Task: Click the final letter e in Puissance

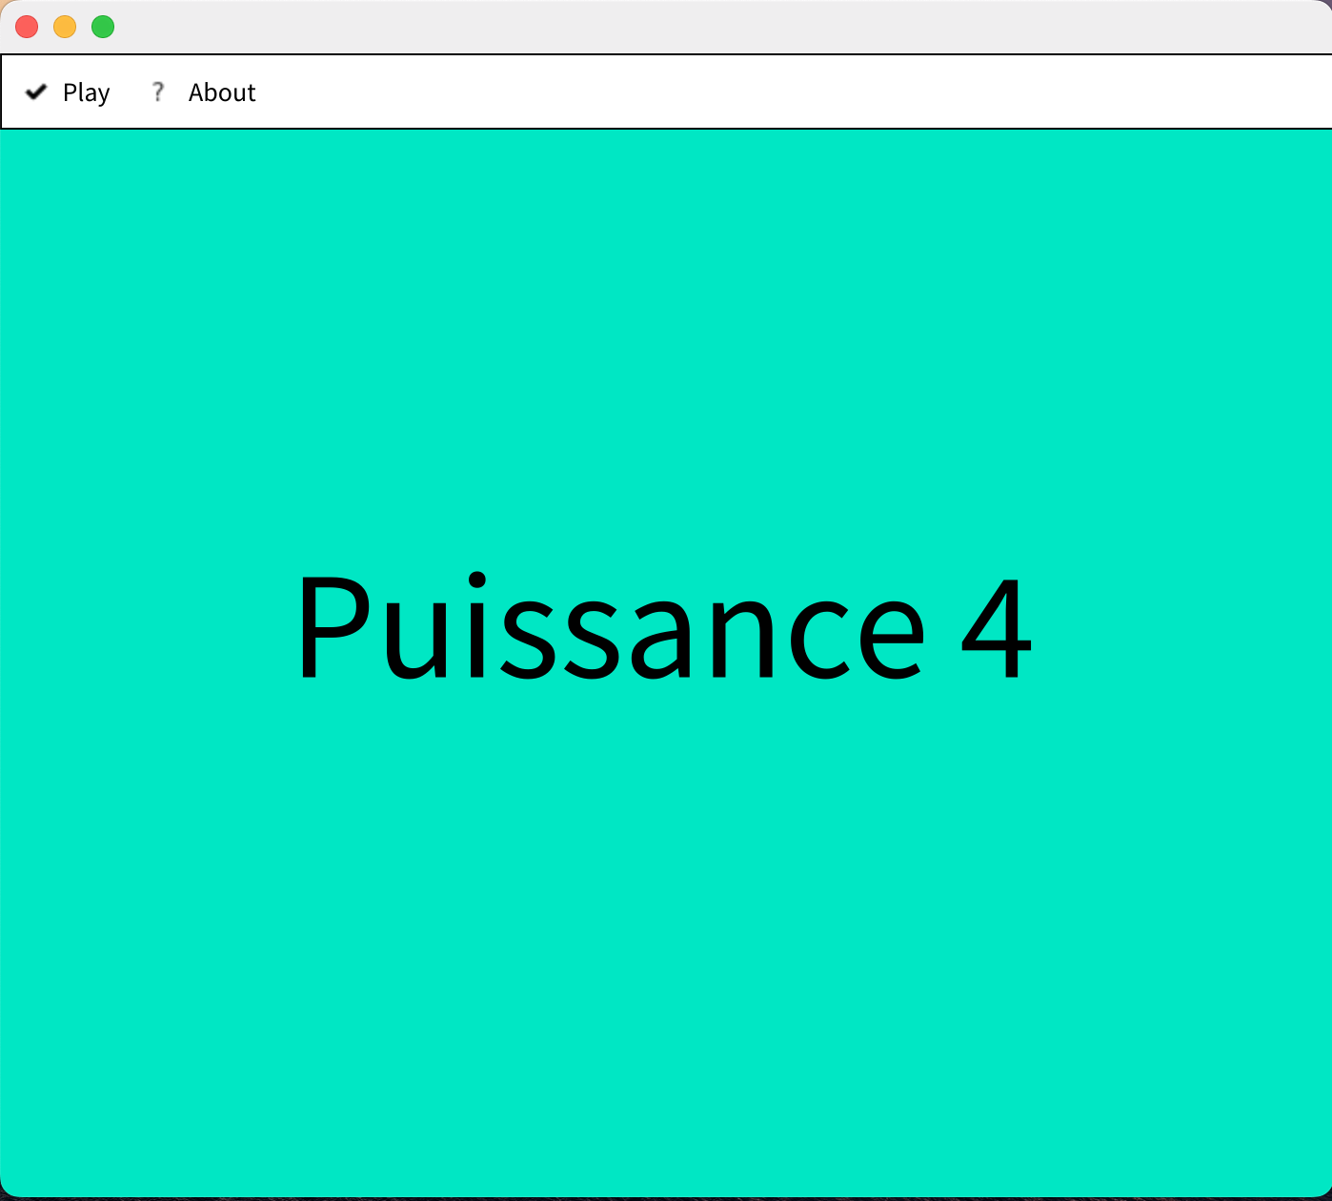Action: point(892,641)
